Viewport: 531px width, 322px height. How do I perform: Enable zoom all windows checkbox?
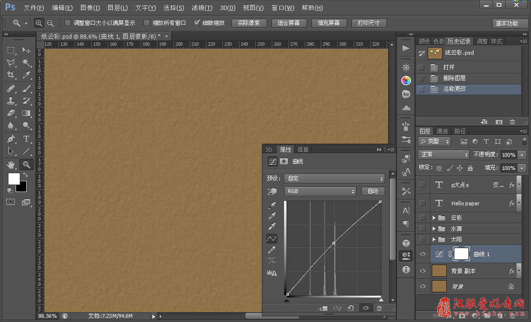pyautogui.click(x=147, y=23)
